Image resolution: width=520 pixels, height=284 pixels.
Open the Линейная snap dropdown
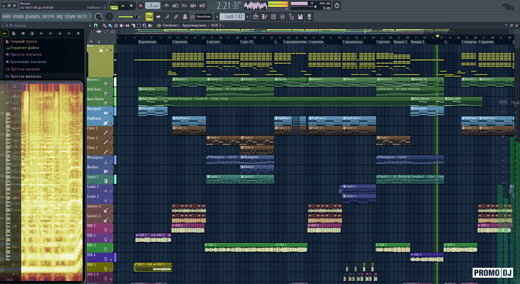pyautogui.click(x=204, y=17)
